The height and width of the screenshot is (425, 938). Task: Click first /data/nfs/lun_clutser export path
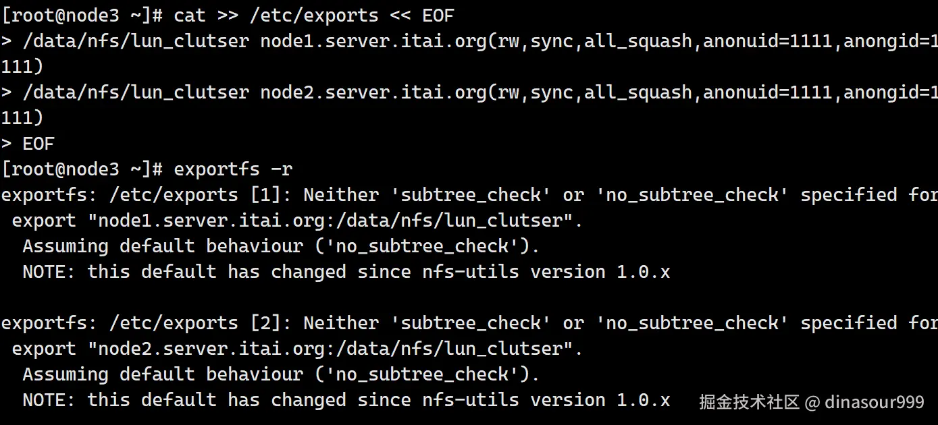[x=136, y=40]
